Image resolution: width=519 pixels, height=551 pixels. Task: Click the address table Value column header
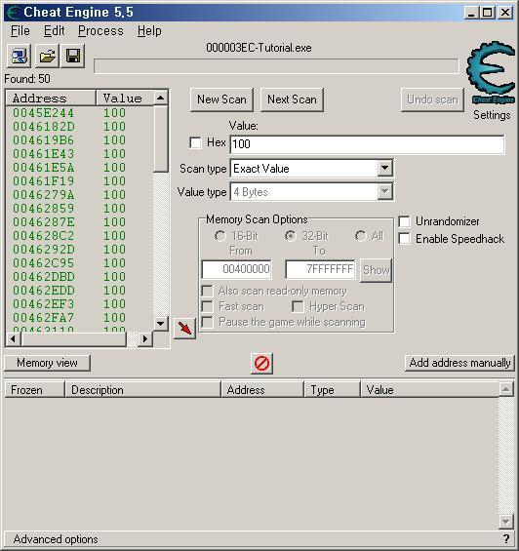pos(429,390)
